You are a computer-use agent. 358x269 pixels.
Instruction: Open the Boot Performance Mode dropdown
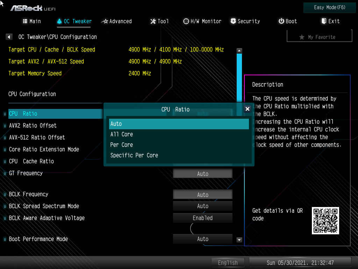202,239
